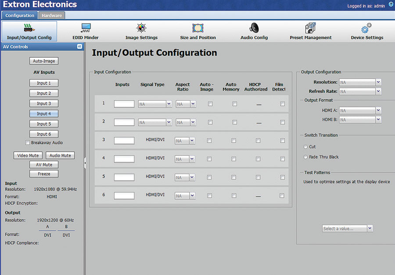Click the help question mark icon
Viewport: 395px width, 275px height.
pos(391,4)
